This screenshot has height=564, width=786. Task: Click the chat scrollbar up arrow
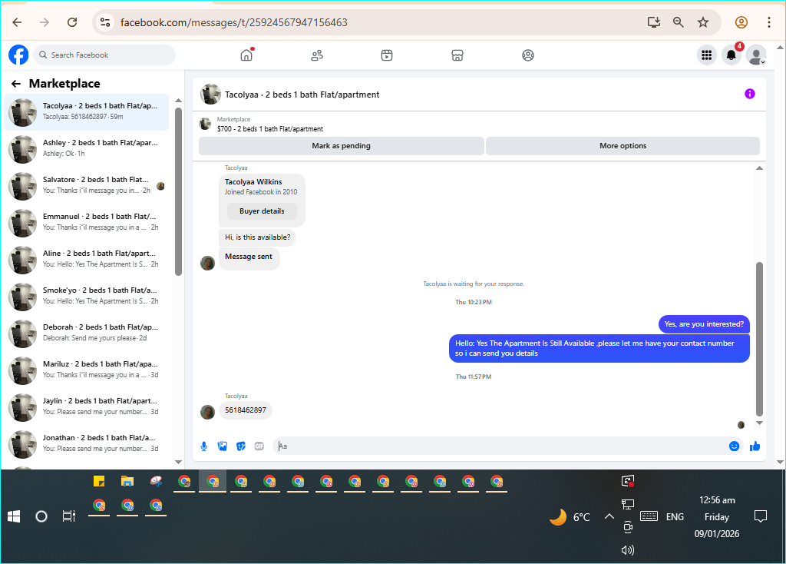759,168
